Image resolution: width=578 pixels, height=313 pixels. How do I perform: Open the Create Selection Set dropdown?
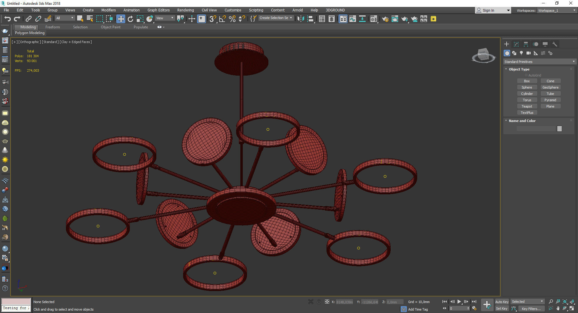pyautogui.click(x=276, y=18)
